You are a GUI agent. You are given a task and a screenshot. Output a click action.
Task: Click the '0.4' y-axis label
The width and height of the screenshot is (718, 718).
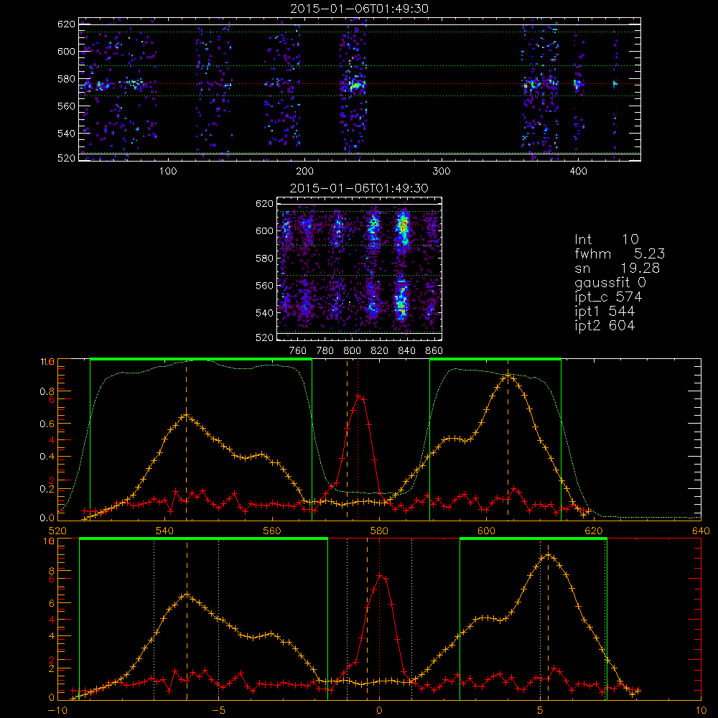tap(47, 457)
